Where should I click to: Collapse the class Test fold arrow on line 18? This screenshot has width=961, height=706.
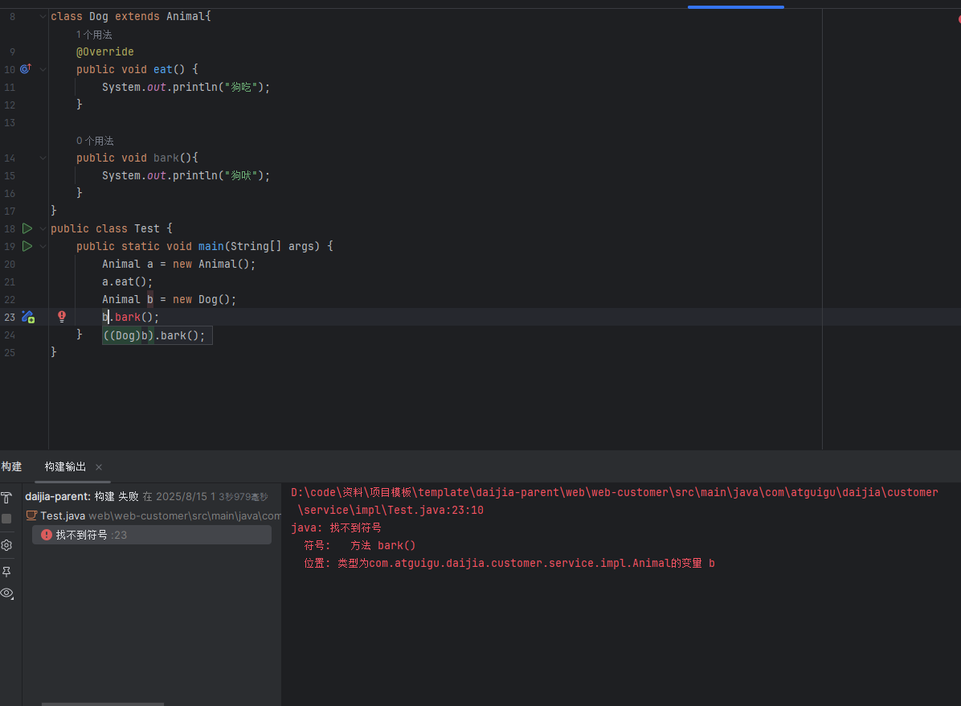(x=43, y=229)
